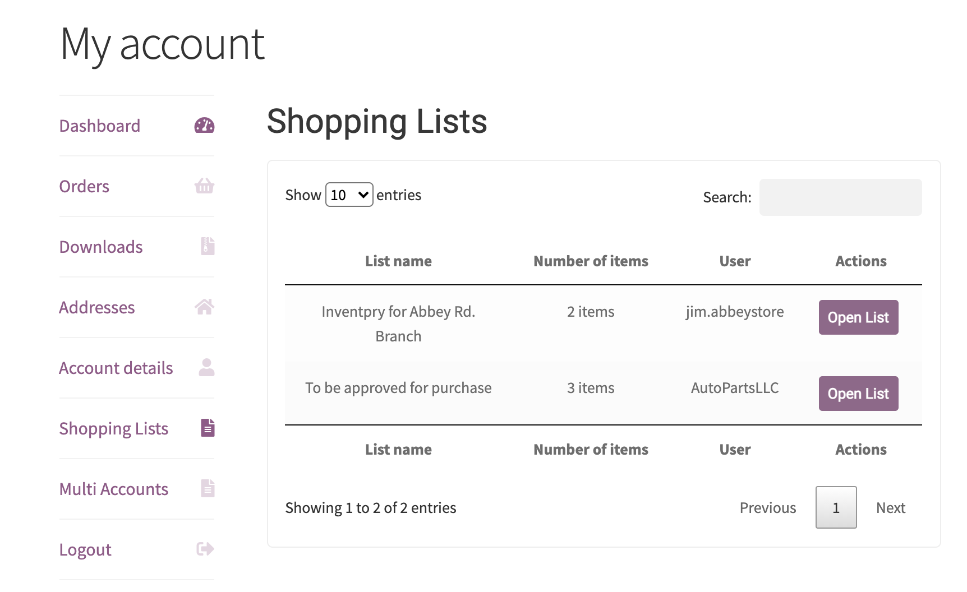Sort table by Number of items column

(x=591, y=261)
